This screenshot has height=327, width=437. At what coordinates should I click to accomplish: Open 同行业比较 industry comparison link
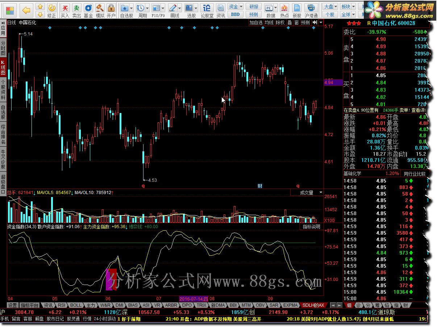click(415, 173)
